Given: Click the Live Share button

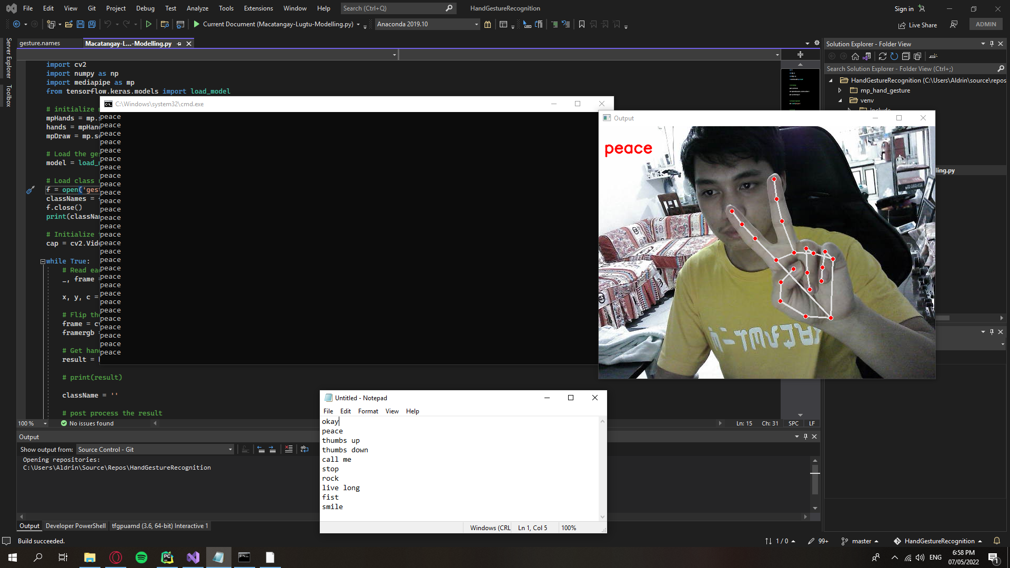Looking at the screenshot, I should click(917, 25).
